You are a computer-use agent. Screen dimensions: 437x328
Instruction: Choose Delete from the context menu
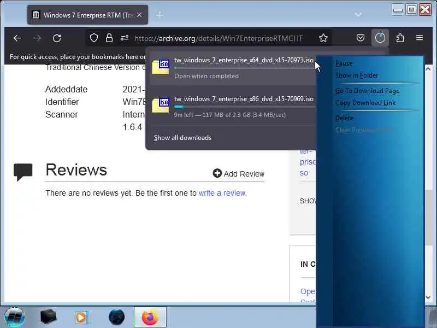pos(344,118)
